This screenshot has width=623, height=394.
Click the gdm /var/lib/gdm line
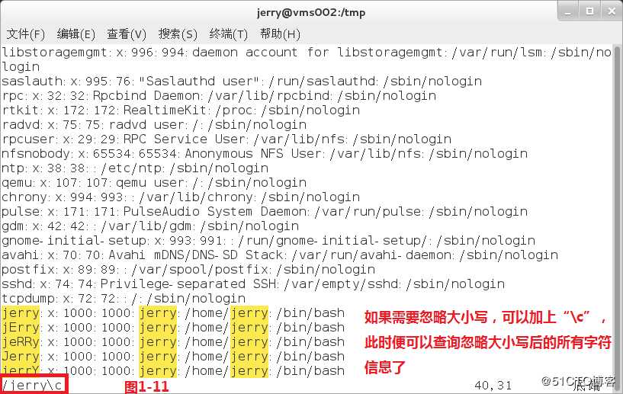pos(150,226)
